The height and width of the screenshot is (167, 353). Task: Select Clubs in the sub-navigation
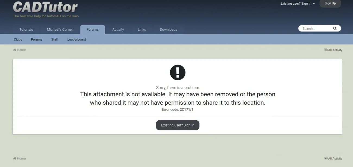pyautogui.click(x=18, y=40)
